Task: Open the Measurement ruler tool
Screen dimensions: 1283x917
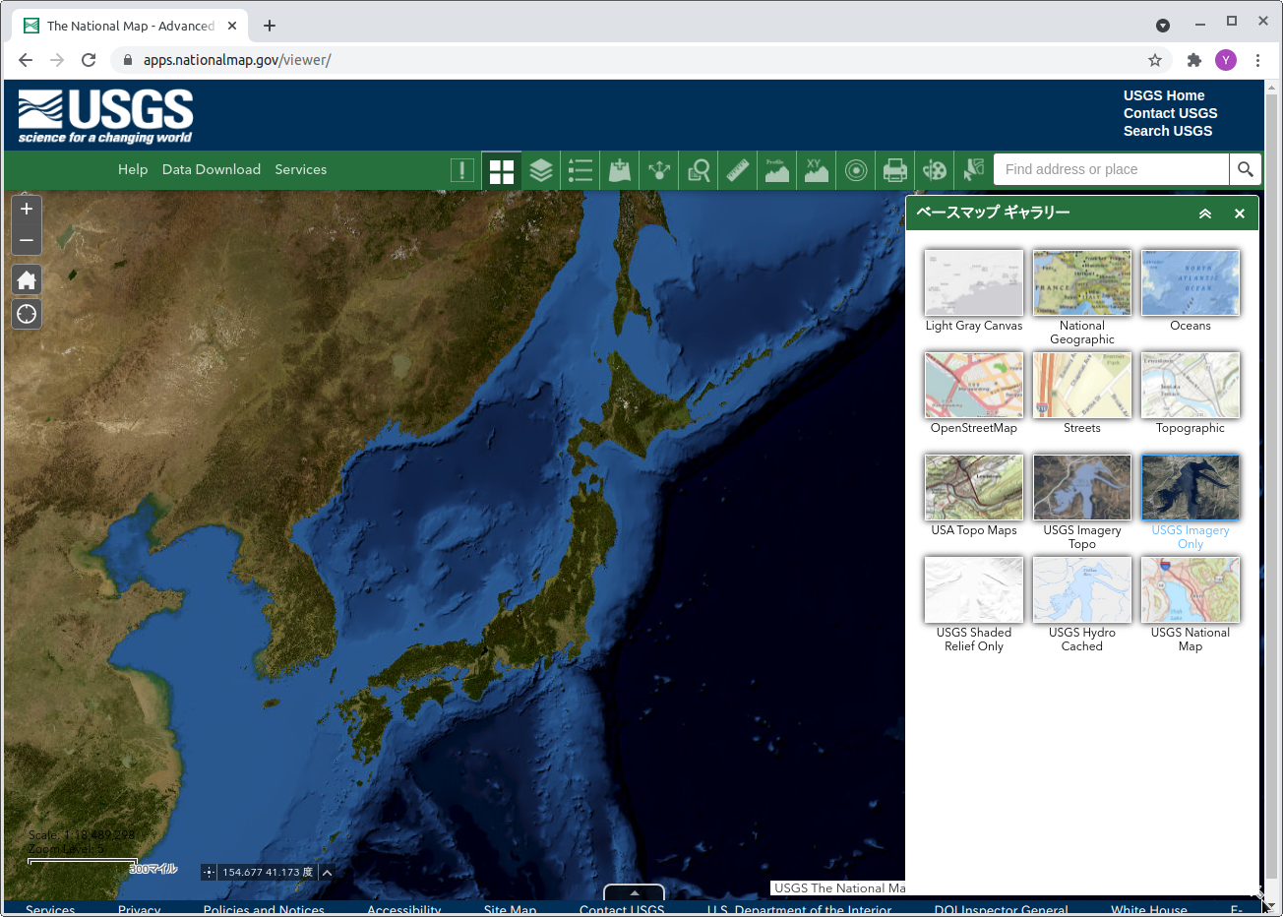Action: (x=738, y=170)
